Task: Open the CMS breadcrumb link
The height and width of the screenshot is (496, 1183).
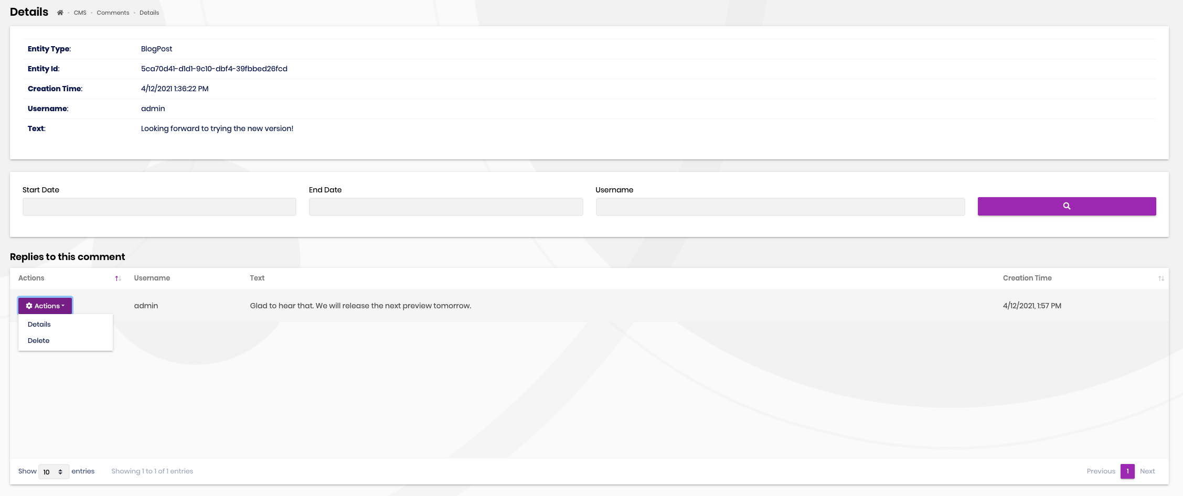Action: pyautogui.click(x=80, y=12)
